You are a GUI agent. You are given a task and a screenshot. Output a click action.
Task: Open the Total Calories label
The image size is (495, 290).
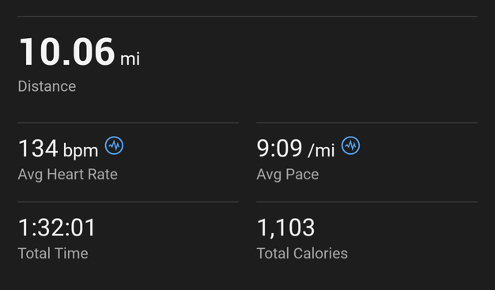coord(302,254)
